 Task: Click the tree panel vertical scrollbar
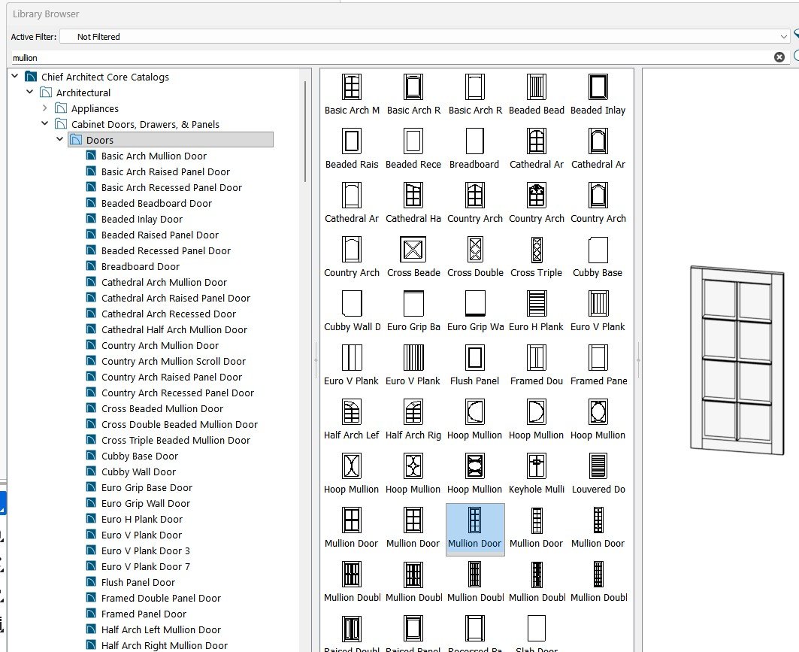click(x=305, y=132)
